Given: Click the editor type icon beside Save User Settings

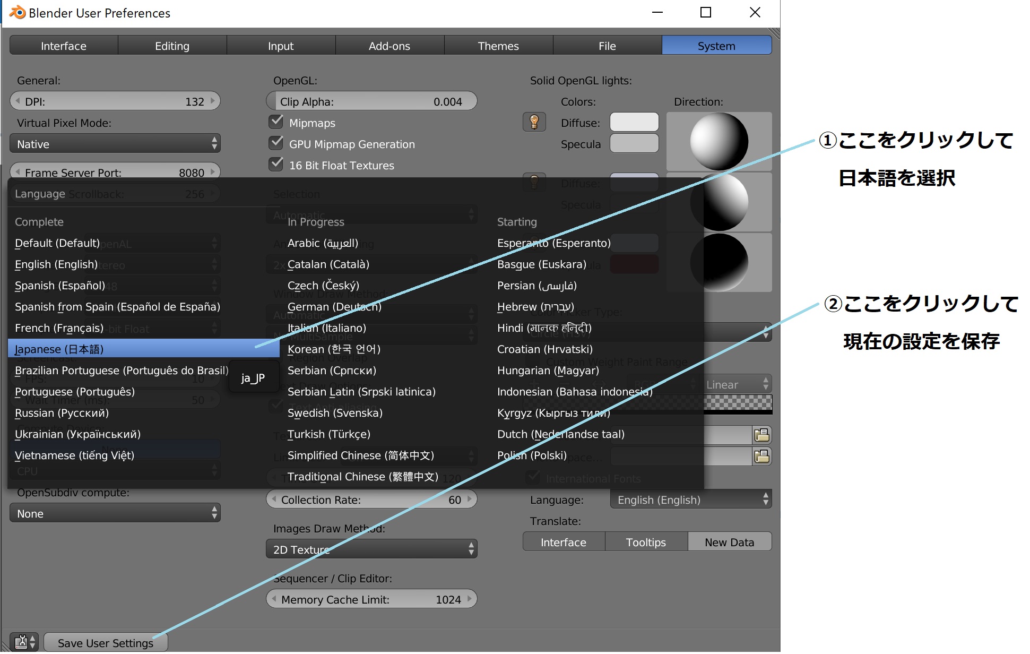Looking at the screenshot, I should 24,642.
